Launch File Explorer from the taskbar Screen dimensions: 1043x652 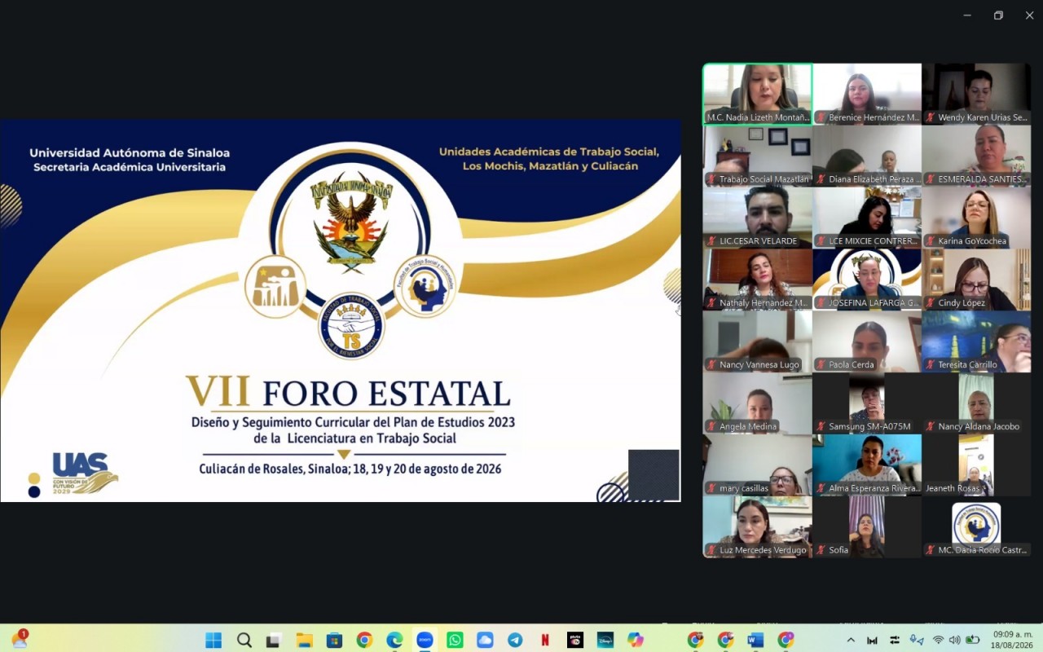(304, 640)
